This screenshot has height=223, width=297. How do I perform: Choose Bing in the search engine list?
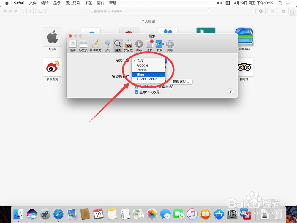point(148,75)
